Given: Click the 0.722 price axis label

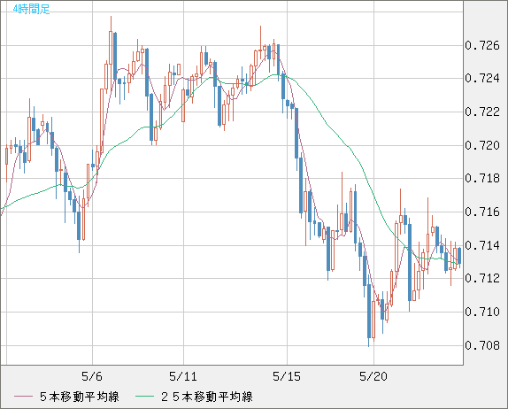Looking at the screenshot, I should click(x=482, y=112).
